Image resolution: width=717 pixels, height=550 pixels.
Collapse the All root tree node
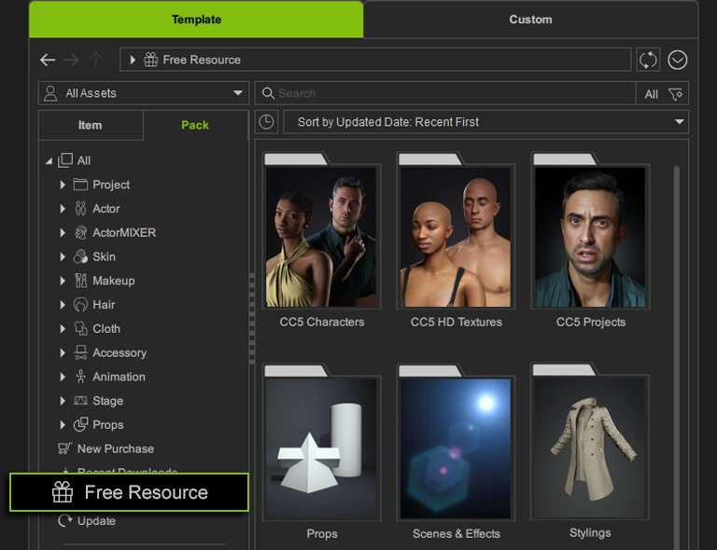pos(49,161)
